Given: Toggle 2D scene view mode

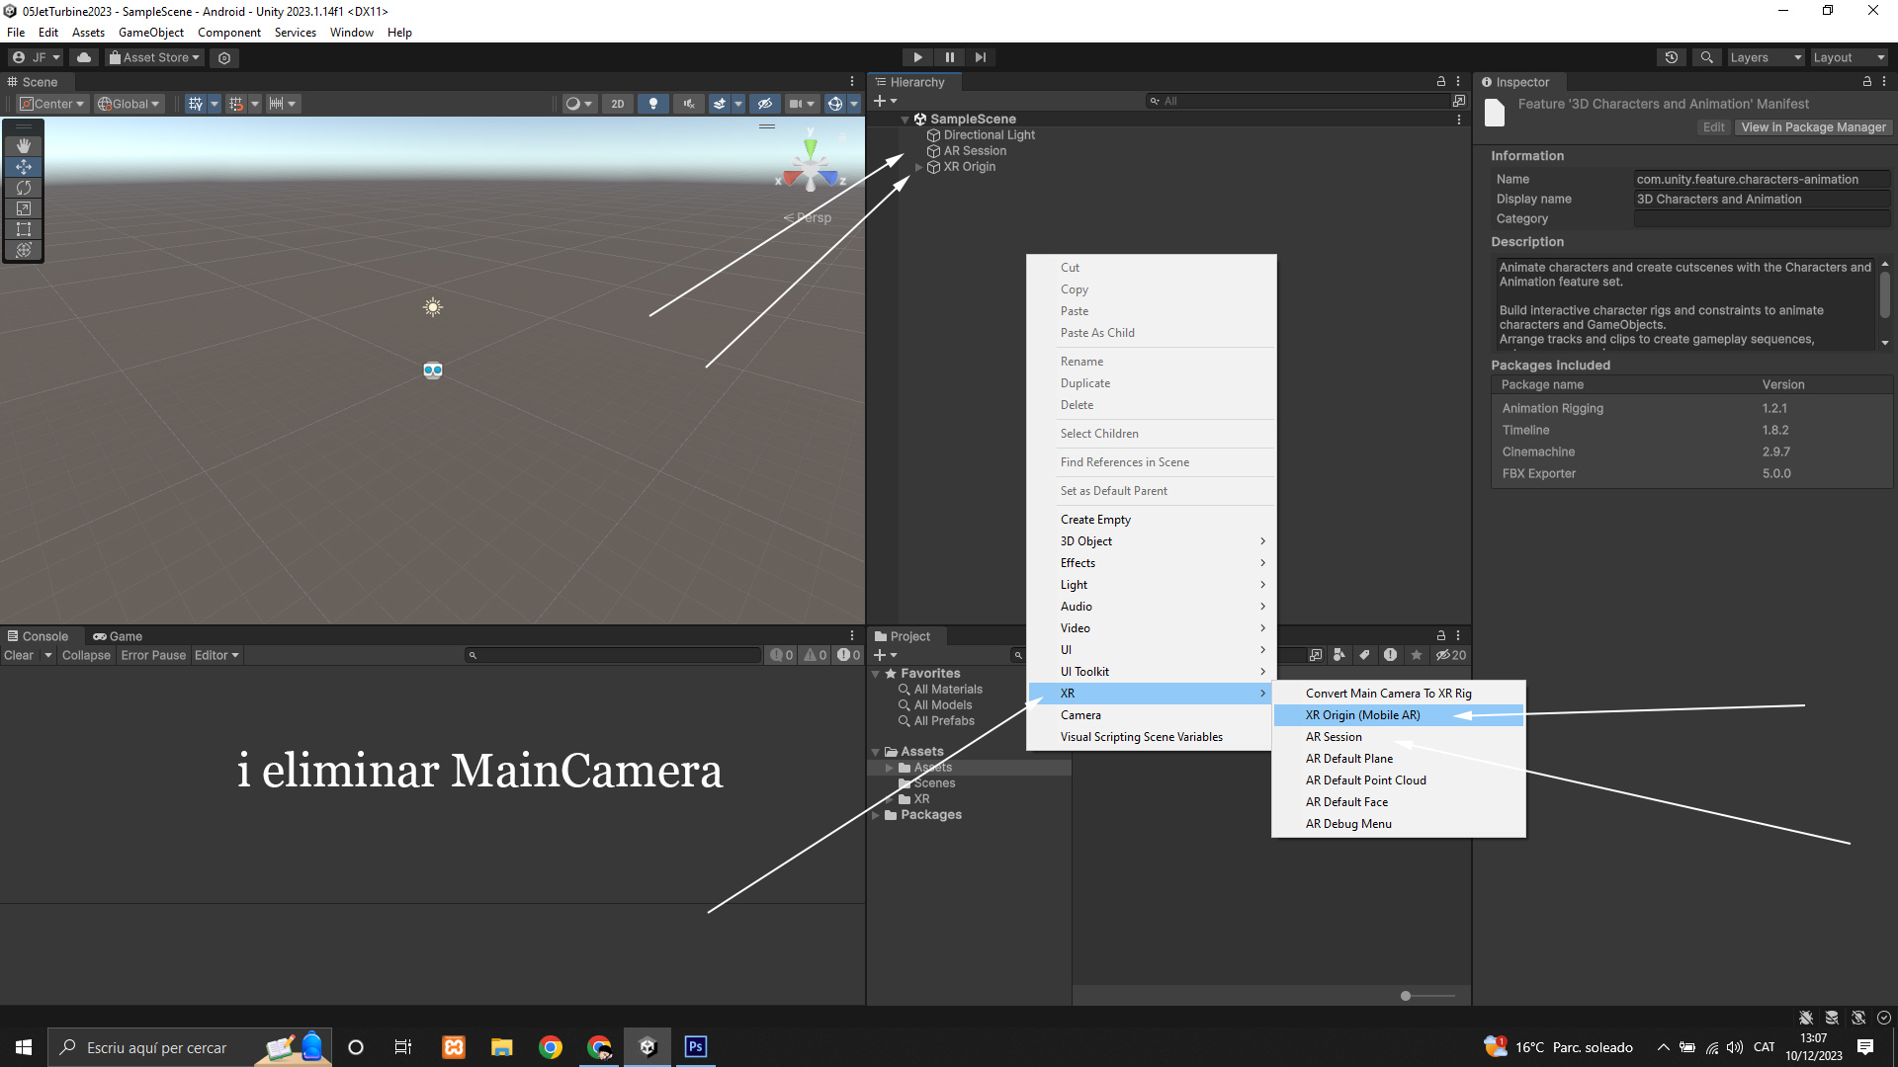Looking at the screenshot, I should click(618, 104).
